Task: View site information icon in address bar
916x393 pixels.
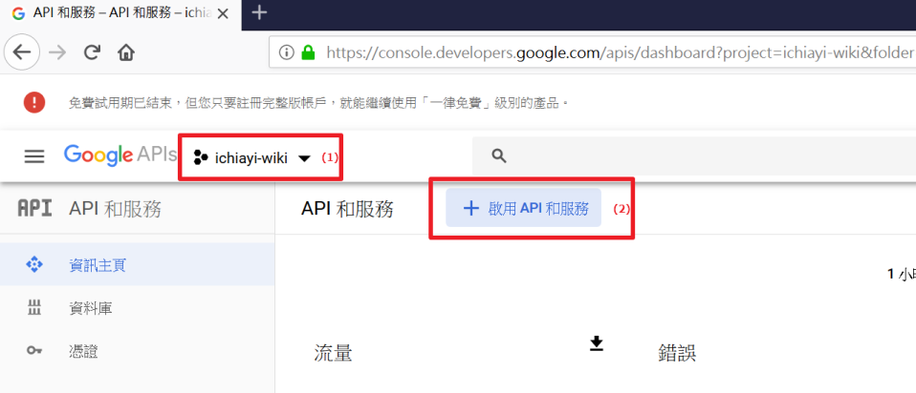Action: (286, 53)
